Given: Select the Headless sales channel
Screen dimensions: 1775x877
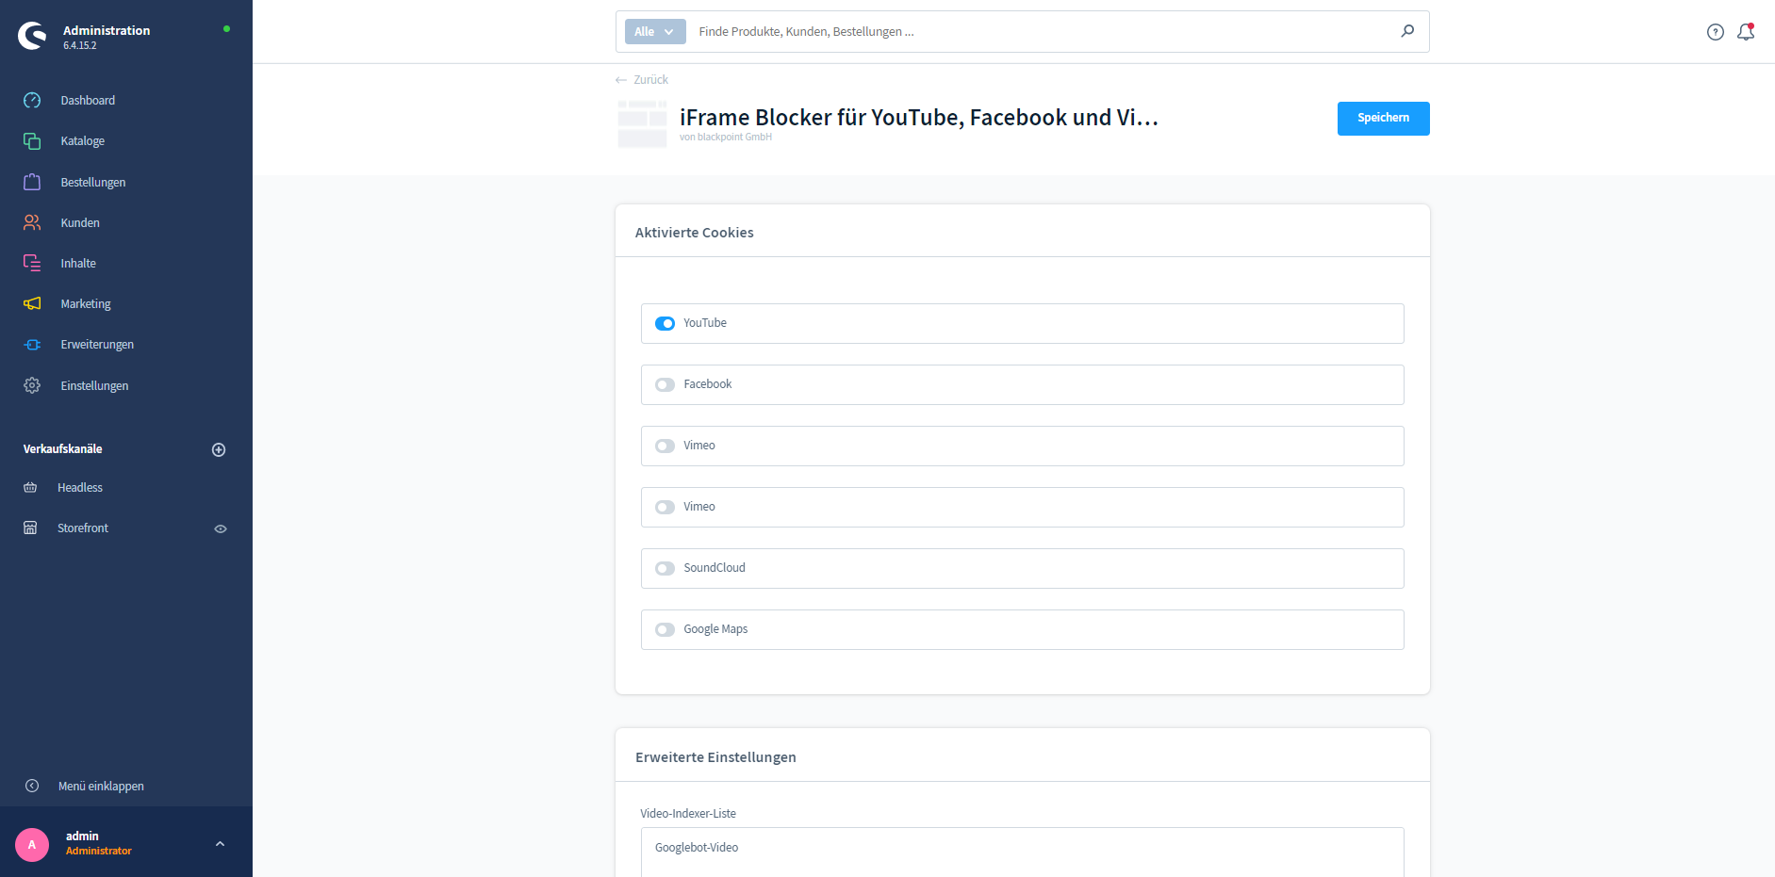Looking at the screenshot, I should coord(80,487).
